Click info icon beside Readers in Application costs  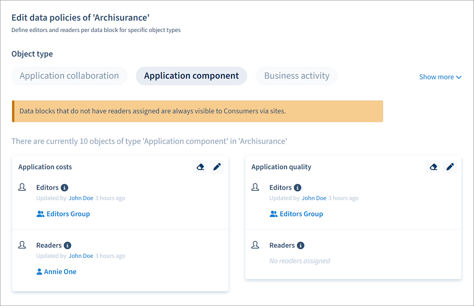tap(67, 245)
